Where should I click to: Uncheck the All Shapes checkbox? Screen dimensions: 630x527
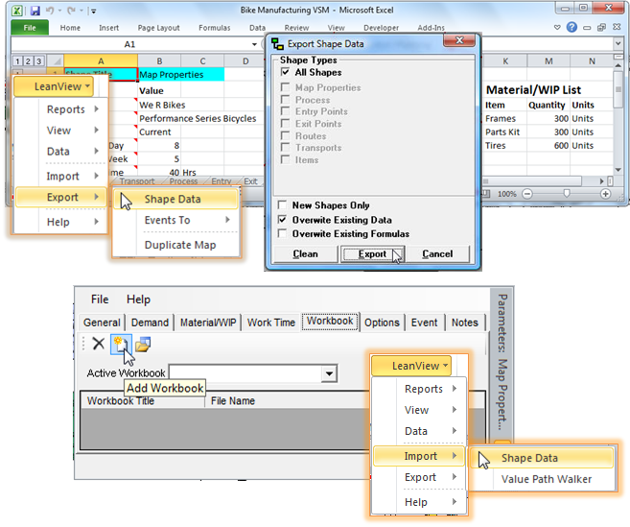285,73
